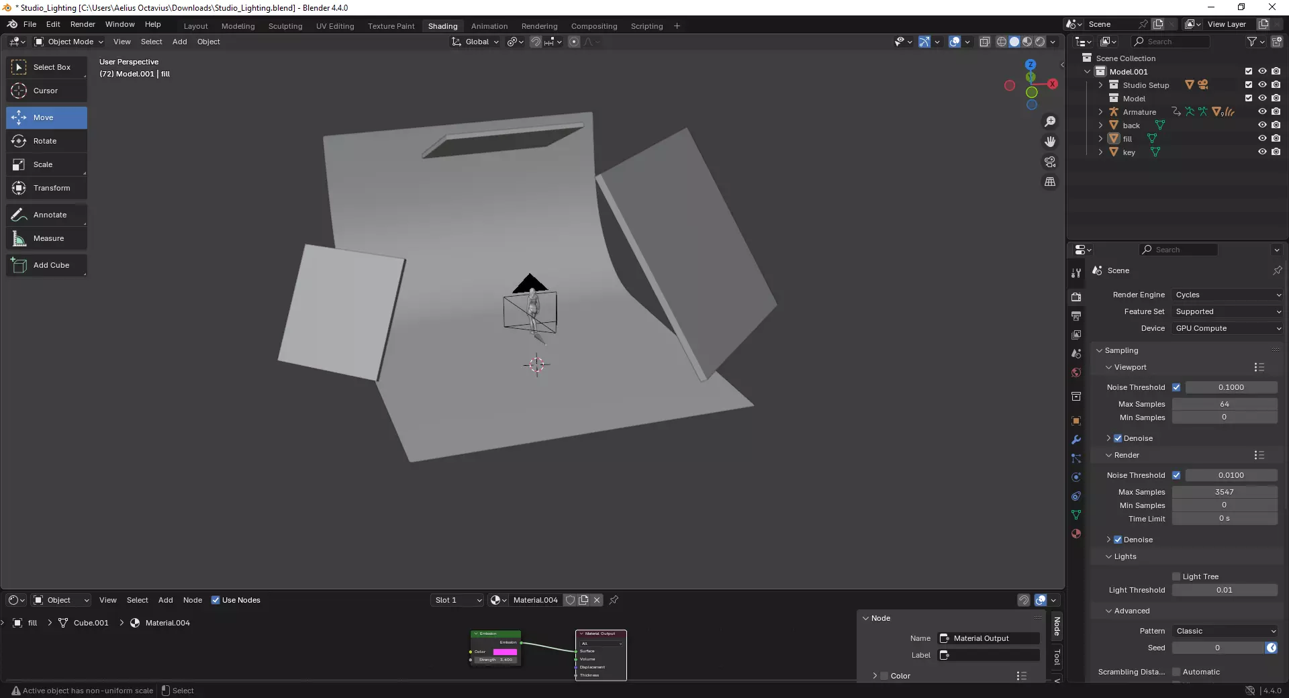Screen dimensions: 1289x698
Task: Click the pan view hand icon
Action: (1050, 142)
